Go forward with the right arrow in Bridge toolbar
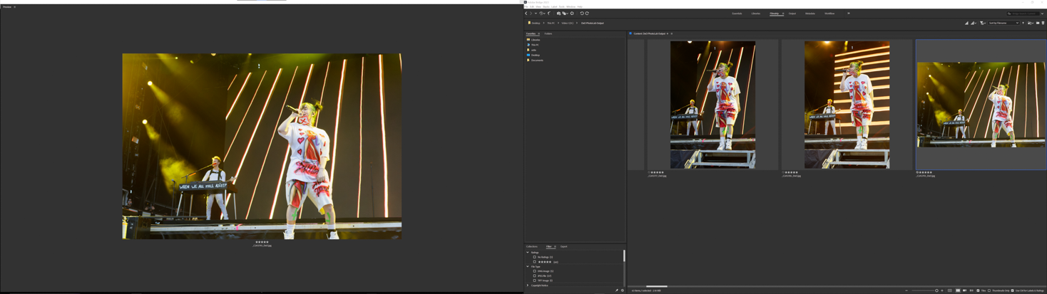This screenshot has height=294, width=1047. click(531, 13)
